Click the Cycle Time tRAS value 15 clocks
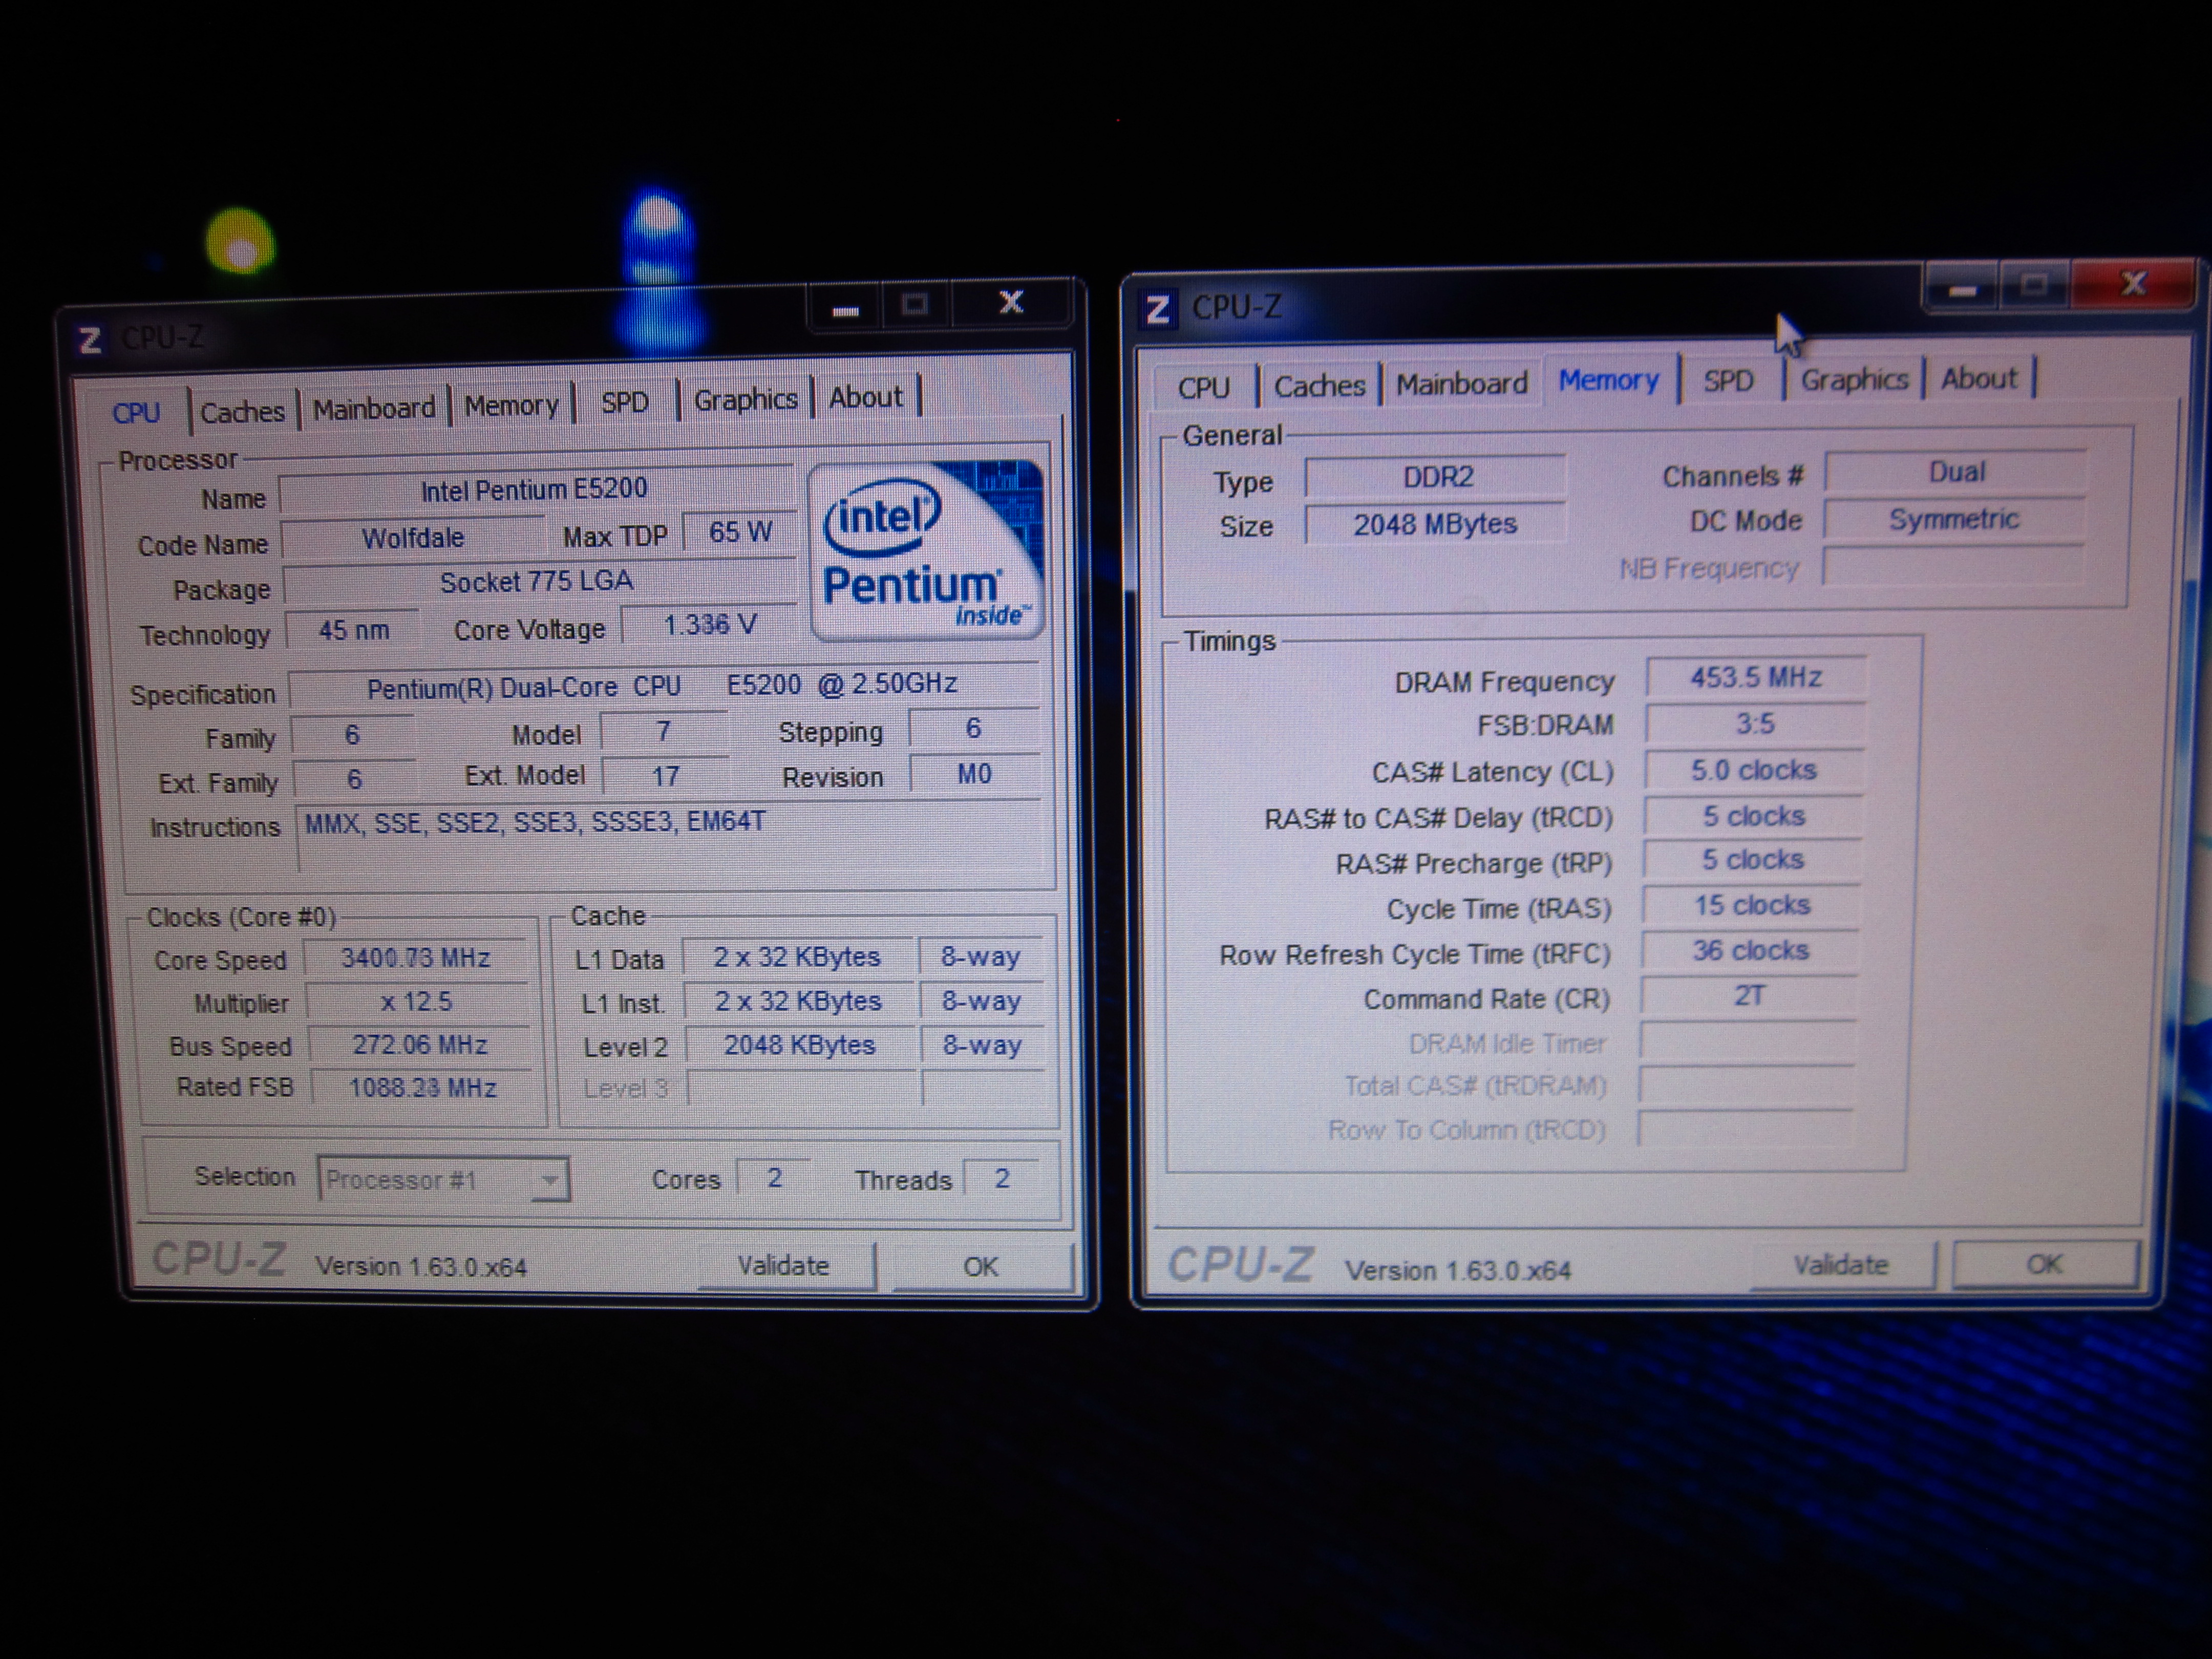The image size is (2212, 1659). pos(1752,906)
